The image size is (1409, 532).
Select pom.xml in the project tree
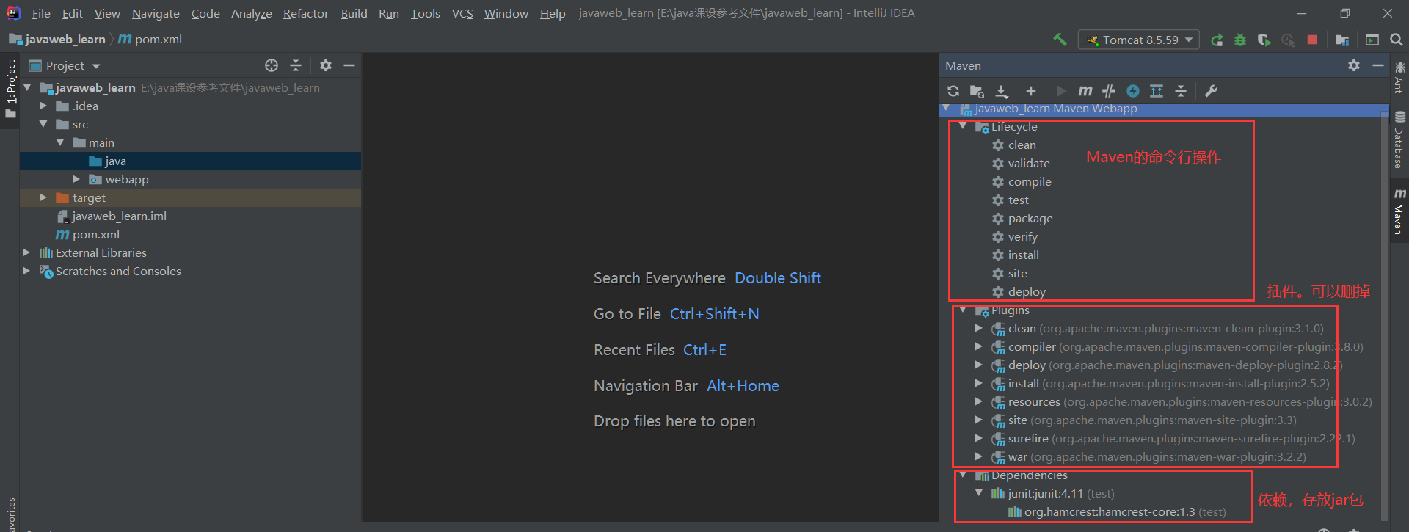95,235
